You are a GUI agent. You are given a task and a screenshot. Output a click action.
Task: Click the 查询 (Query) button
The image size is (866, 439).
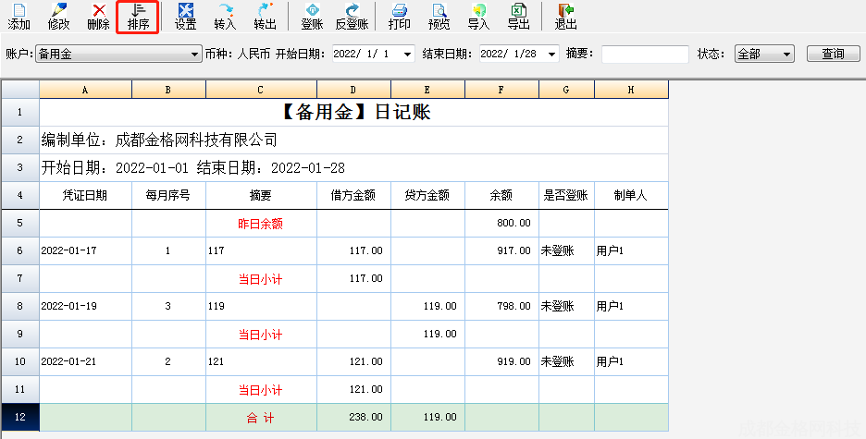[833, 55]
